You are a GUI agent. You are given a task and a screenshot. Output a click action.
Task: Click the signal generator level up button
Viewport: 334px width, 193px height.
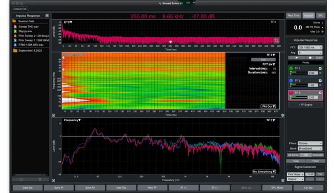coord(320,179)
